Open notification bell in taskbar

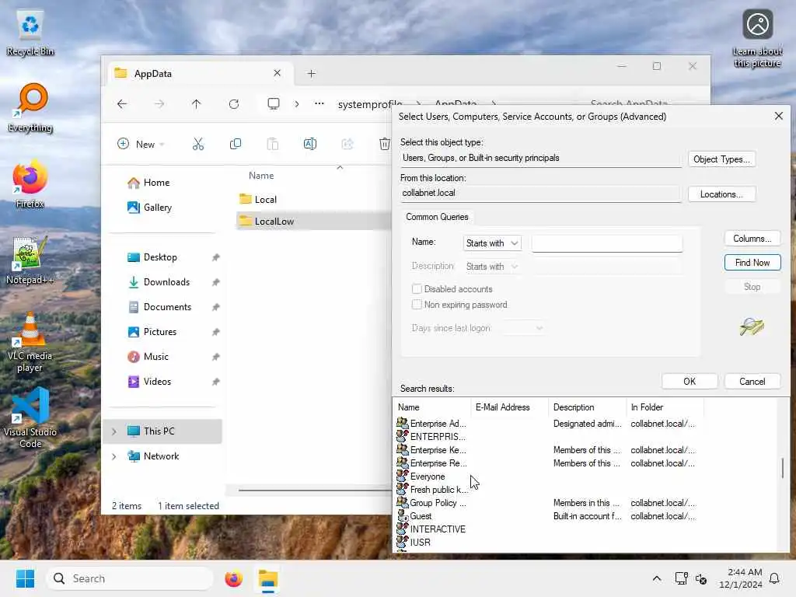click(774, 578)
